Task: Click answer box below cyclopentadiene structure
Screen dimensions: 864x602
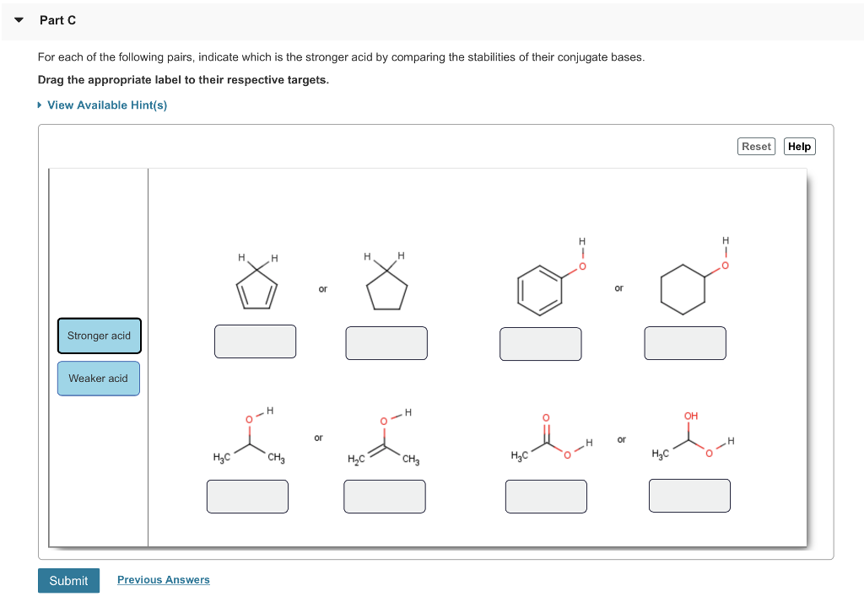Action: [255, 341]
